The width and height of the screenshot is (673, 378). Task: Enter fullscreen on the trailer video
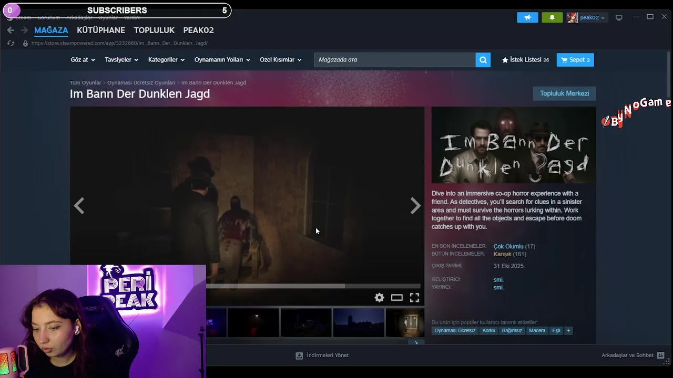(x=414, y=298)
